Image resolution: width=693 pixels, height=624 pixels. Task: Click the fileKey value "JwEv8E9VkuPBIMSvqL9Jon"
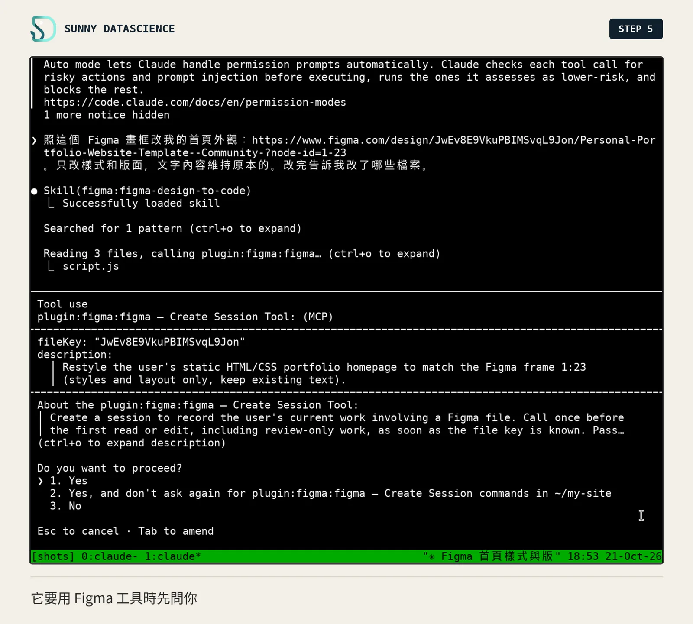point(169,342)
